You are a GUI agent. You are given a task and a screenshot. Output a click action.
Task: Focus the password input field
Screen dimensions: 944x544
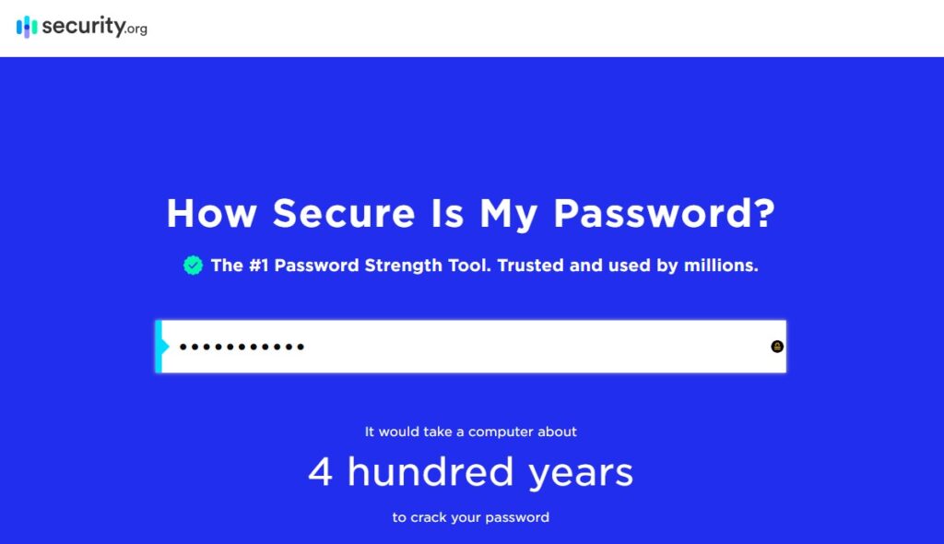point(471,347)
